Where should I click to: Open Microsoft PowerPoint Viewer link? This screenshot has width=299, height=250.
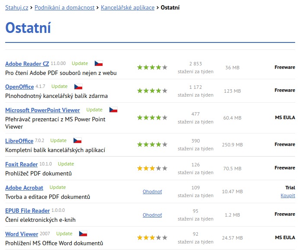coord(42,110)
